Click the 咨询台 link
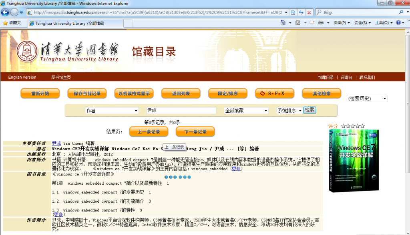410x235 pixels. 346,77
